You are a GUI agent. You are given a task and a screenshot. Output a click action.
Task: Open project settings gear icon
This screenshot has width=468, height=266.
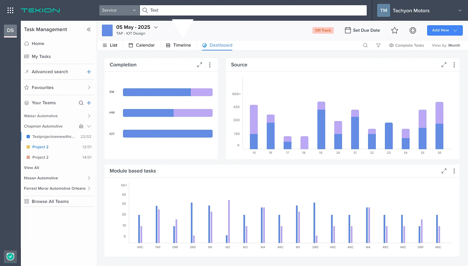tap(413, 30)
